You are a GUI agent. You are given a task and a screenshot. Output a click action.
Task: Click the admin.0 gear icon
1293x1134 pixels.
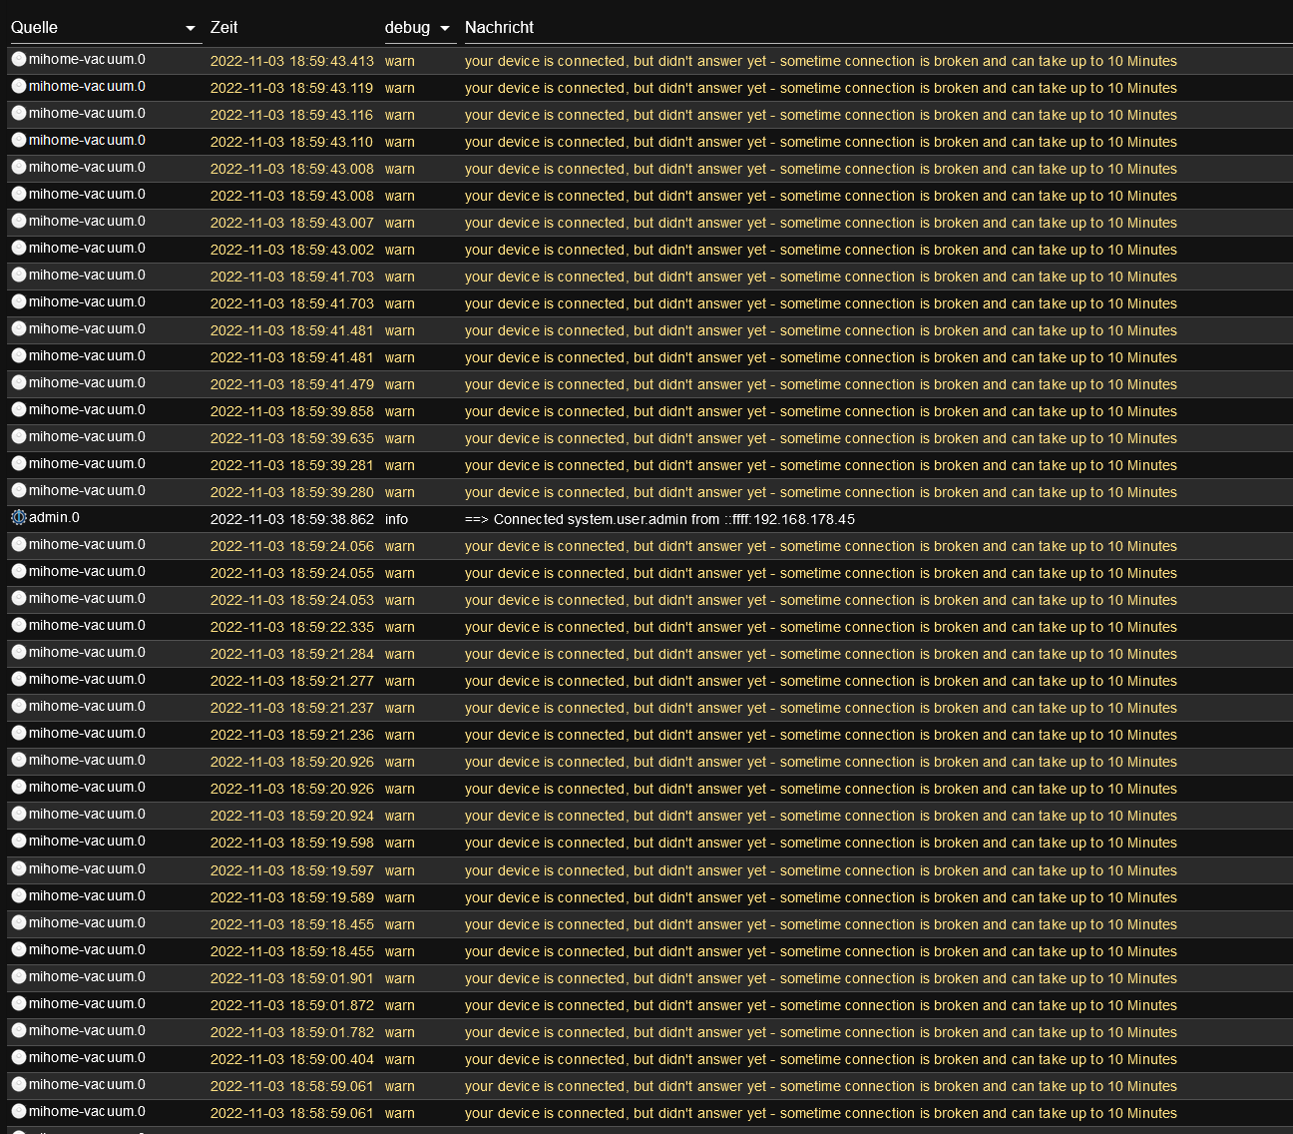(19, 518)
